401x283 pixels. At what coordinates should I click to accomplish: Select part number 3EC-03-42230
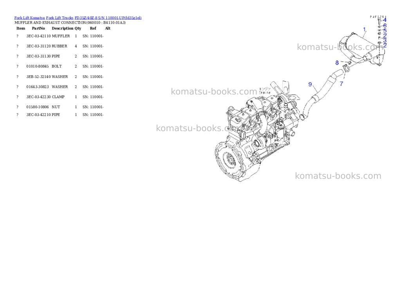[x=38, y=97]
